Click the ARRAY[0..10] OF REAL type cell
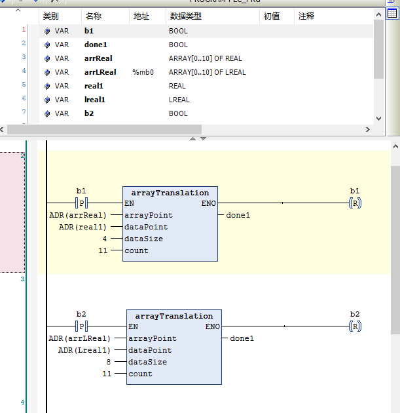This screenshot has height=413, width=400. 206,58
